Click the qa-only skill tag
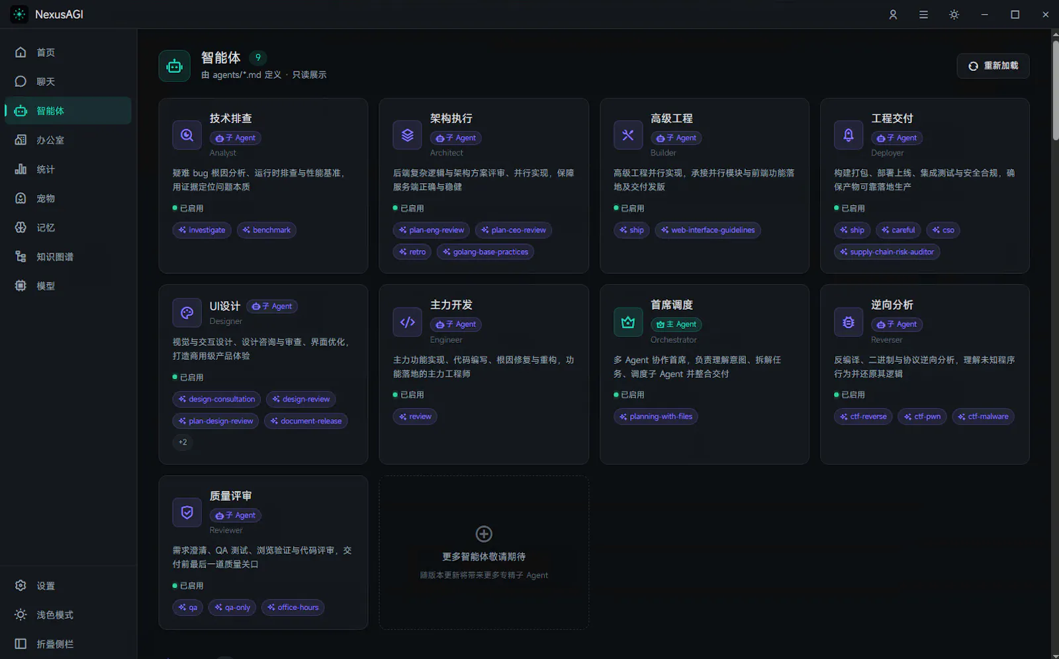The height and width of the screenshot is (659, 1059). (232, 607)
